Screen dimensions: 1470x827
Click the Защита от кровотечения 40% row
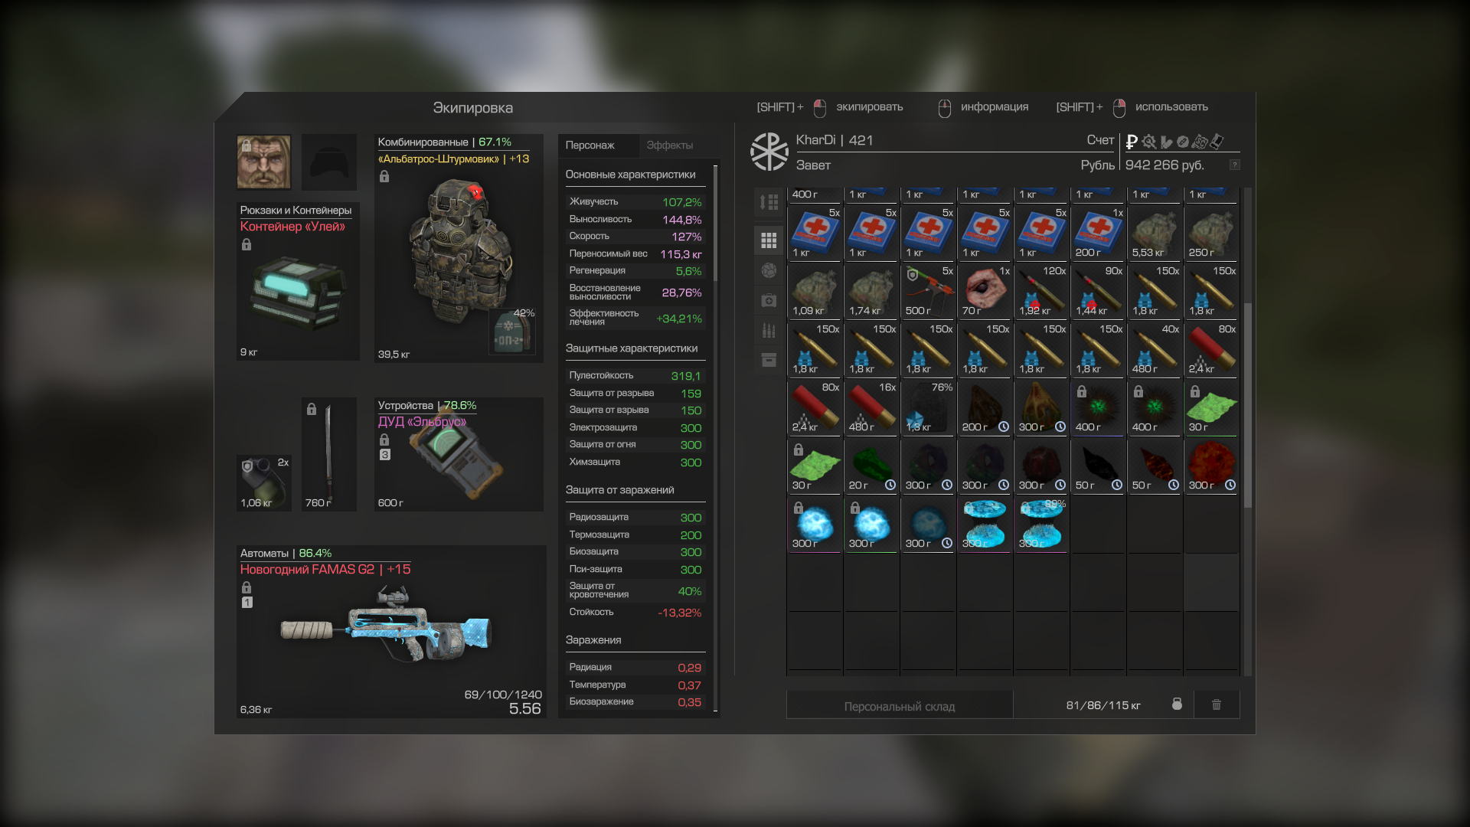coord(635,590)
